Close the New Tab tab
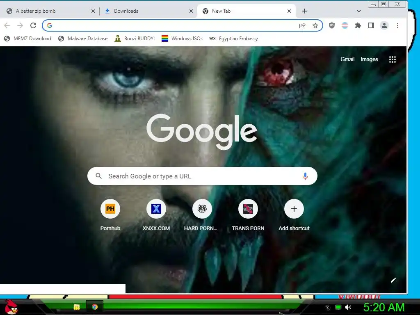This screenshot has height=315, width=420. tap(289, 11)
